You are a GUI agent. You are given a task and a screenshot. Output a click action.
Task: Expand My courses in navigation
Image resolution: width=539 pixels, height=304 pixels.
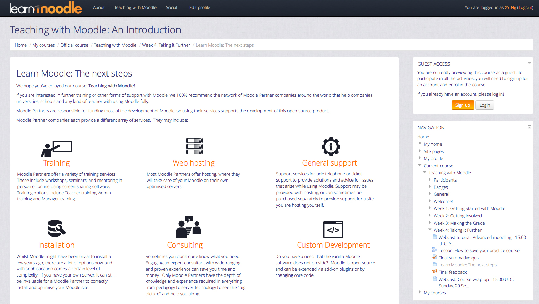[x=420, y=292]
